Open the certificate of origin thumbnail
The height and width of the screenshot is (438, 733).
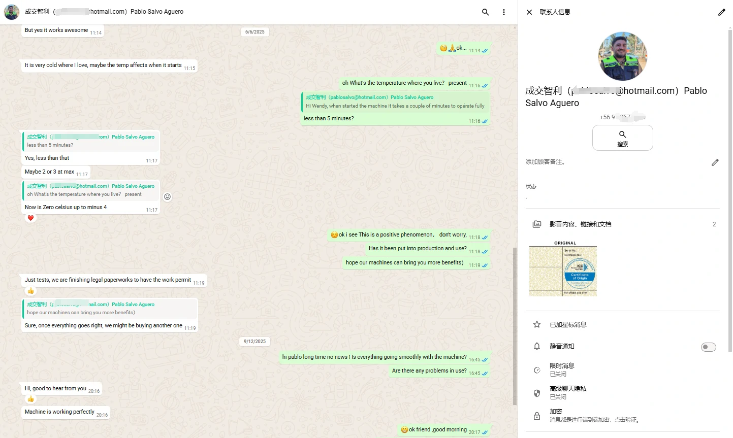coord(563,271)
